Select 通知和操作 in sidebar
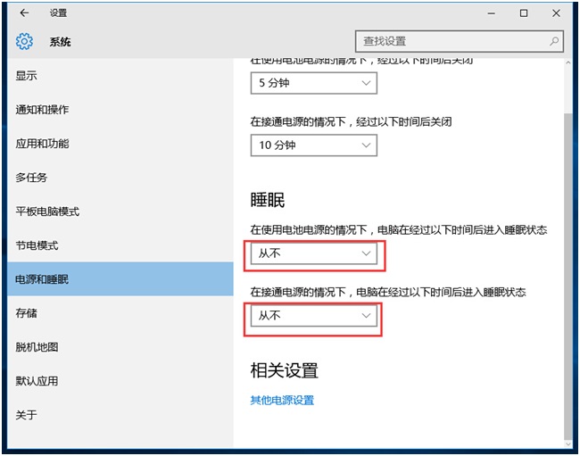The width and height of the screenshot is (580, 456). 42,110
